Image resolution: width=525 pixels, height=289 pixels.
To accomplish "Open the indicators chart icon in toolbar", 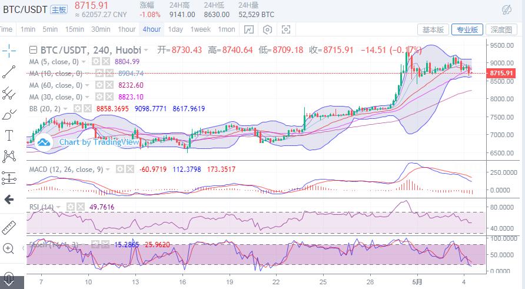I will pyautogui.click(x=249, y=29).
